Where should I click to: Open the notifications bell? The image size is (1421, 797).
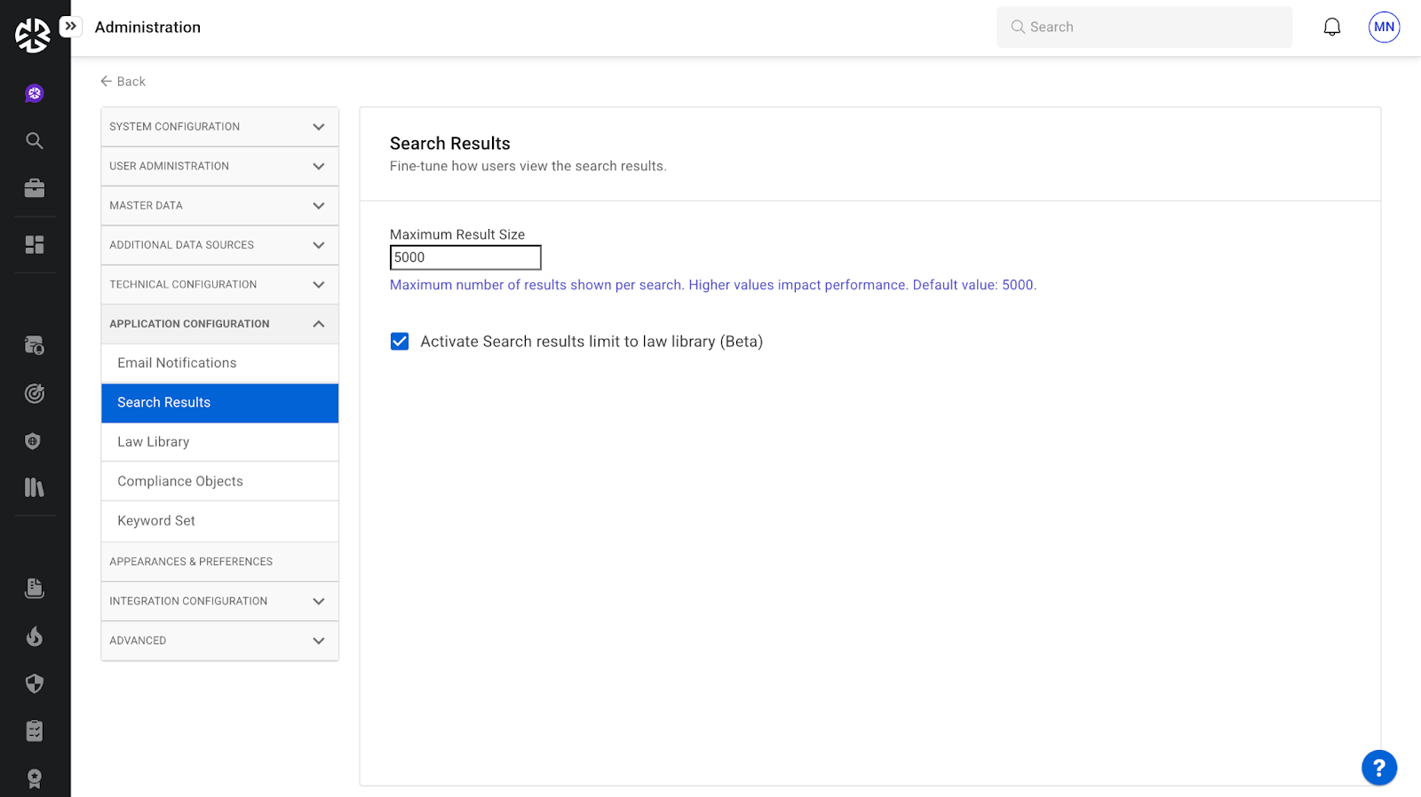point(1331,28)
